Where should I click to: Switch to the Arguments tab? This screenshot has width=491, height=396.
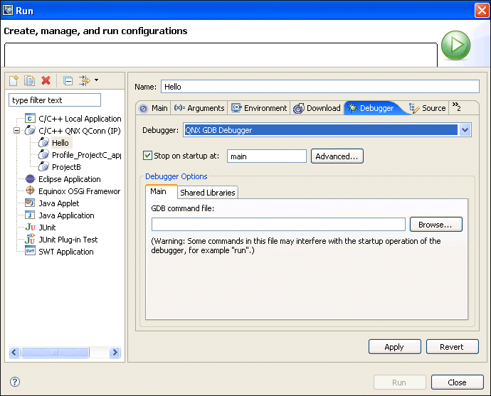coord(199,108)
